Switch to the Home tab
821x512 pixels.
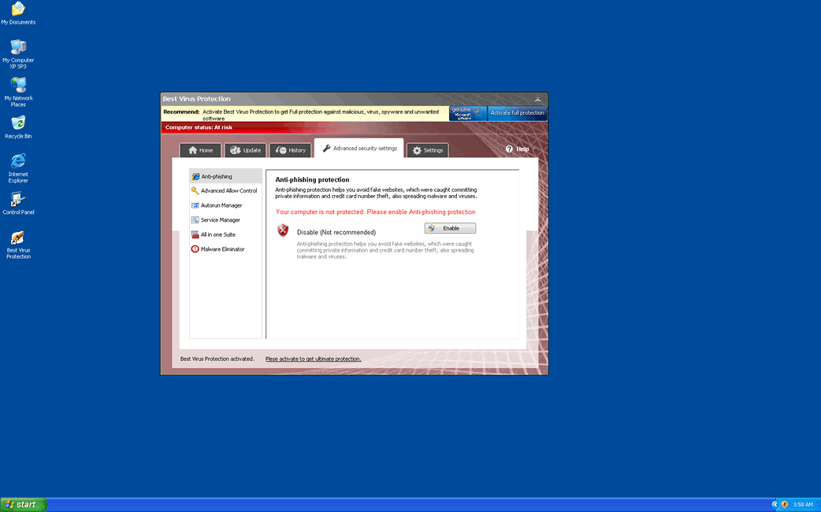[200, 150]
